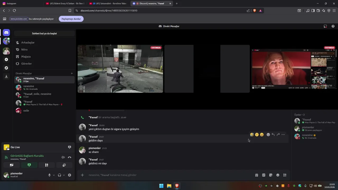Screen dimensions: 338x190
Task: Open Max Payne game stream thumbnail
Action: [120, 69]
